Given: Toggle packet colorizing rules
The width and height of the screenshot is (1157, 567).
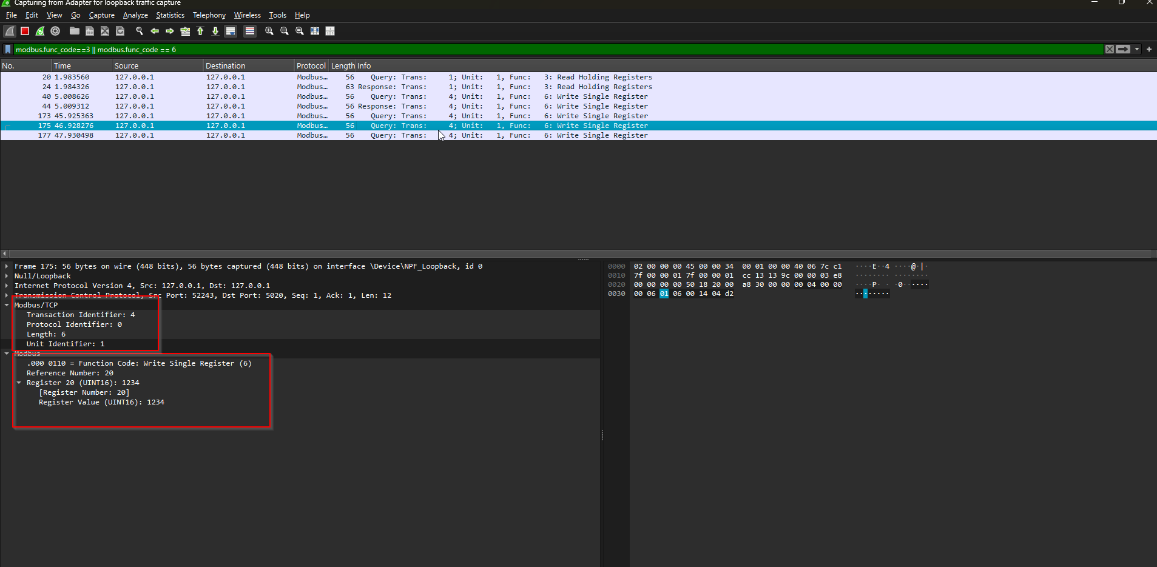Looking at the screenshot, I should [250, 31].
